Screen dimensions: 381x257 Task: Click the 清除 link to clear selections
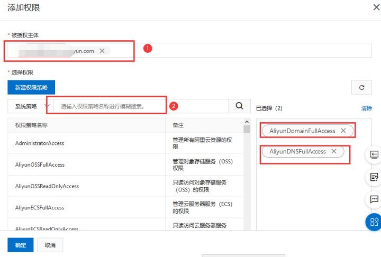click(366, 108)
